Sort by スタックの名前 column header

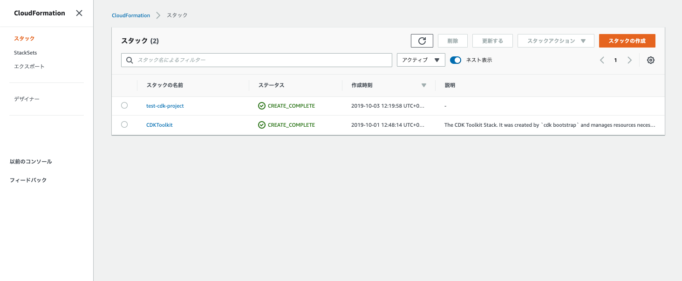point(165,85)
